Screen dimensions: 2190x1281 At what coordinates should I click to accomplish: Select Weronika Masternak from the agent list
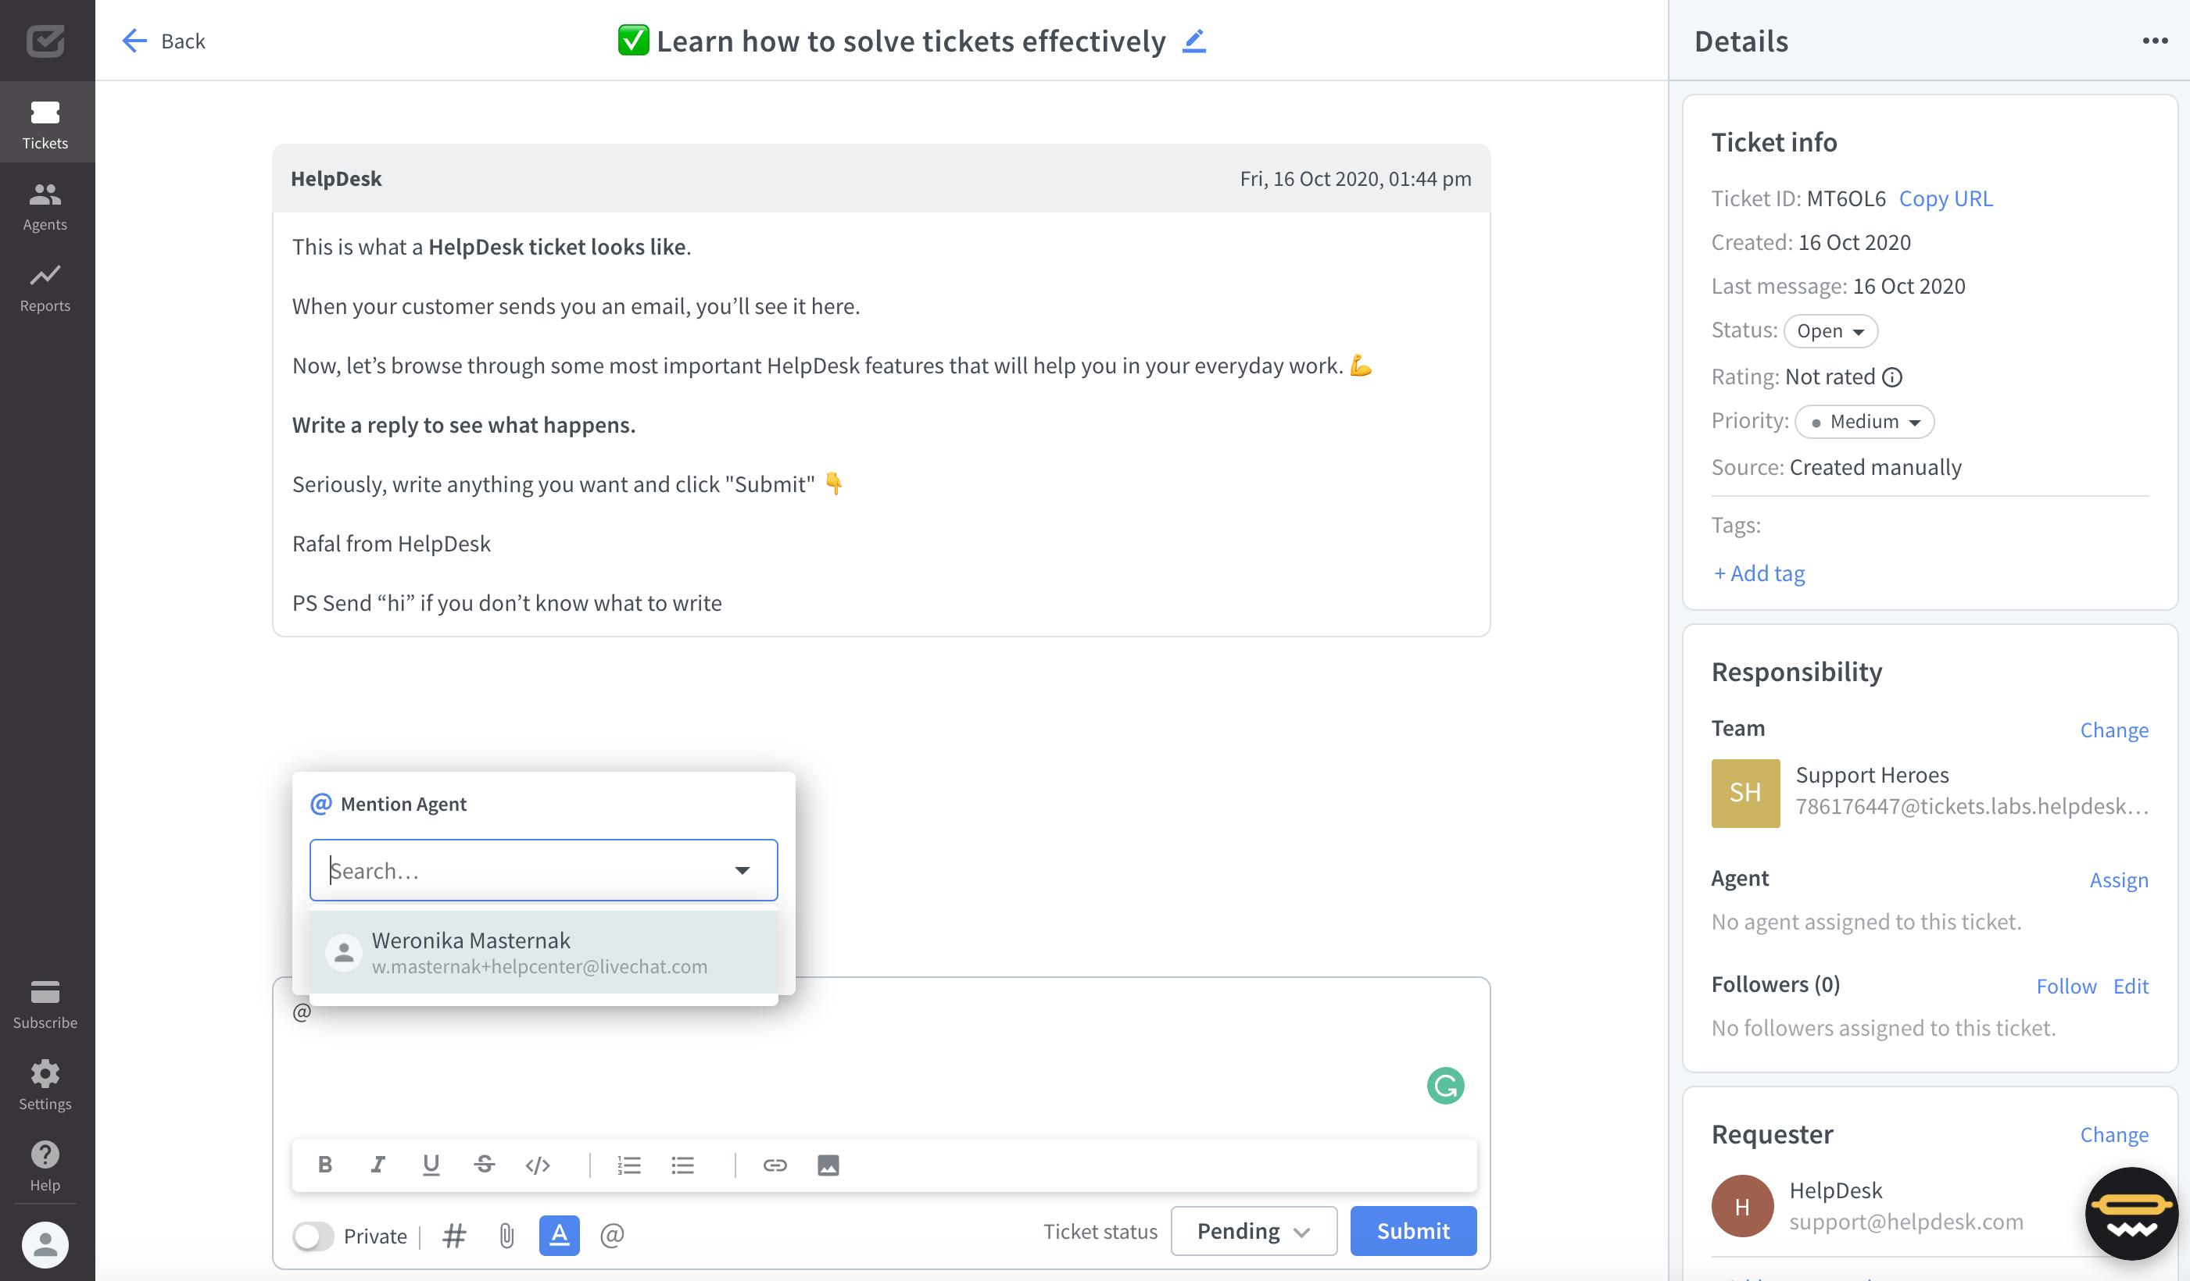tap(543, 952)
